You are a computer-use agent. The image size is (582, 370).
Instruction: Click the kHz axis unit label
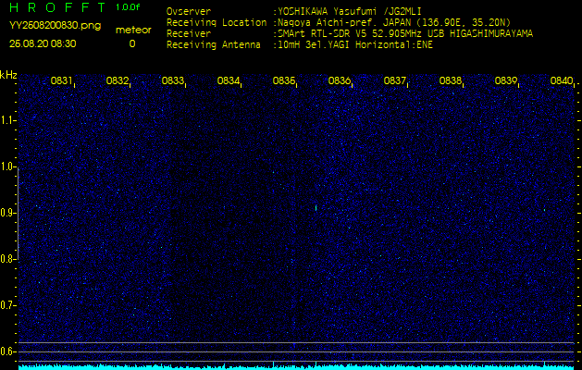[8, 75]
